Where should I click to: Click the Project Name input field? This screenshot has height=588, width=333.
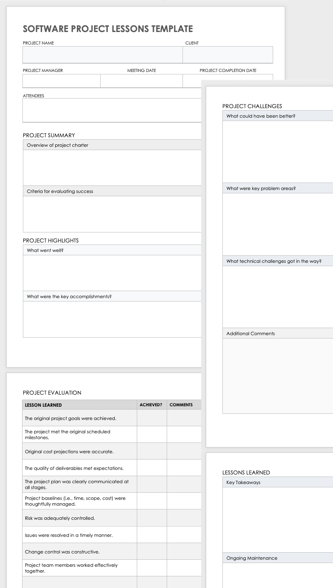coord(102,54)
